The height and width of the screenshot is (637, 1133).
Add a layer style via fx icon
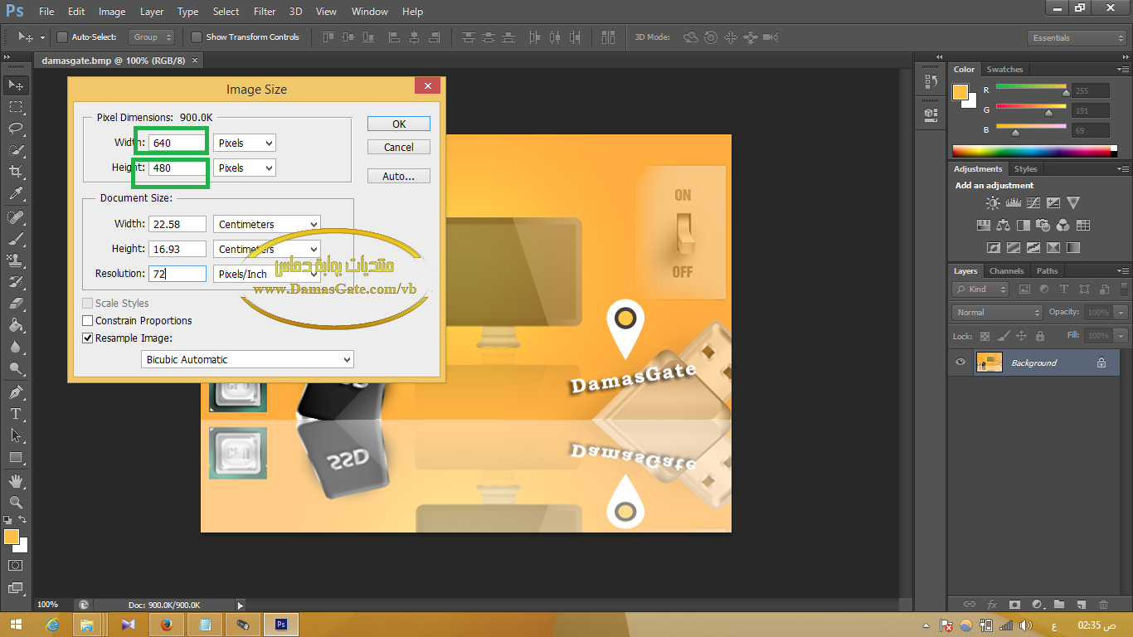[991, 605]
